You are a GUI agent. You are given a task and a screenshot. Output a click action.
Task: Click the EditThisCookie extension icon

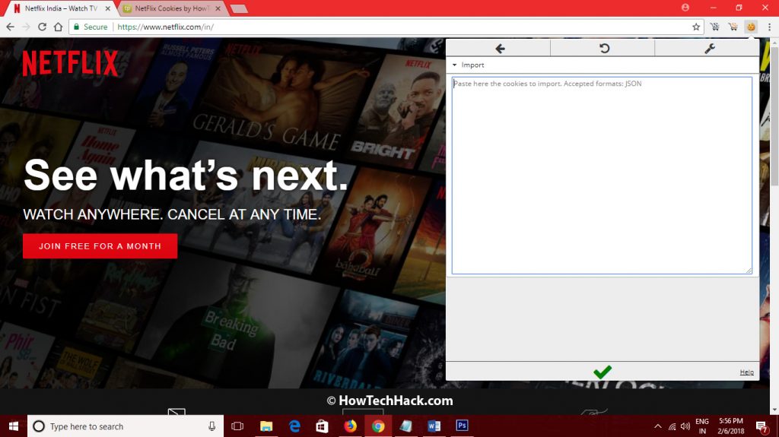click(751, 27)
